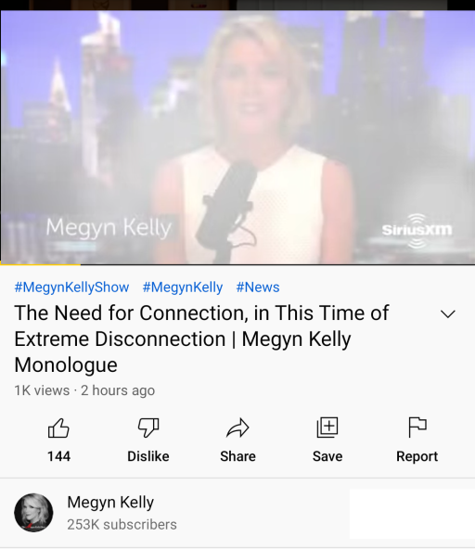Screen dimensions: 475x549
Task: Click the Share label
Action: (237, 456)
